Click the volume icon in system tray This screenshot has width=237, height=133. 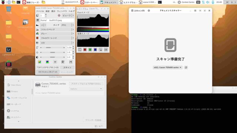208,2
